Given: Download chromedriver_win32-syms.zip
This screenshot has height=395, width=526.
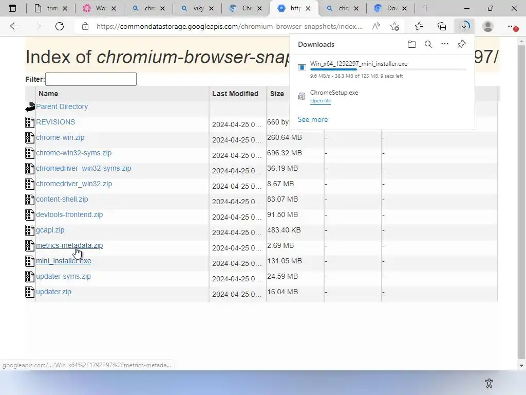Looking at the screenshot, I should 84,168.
